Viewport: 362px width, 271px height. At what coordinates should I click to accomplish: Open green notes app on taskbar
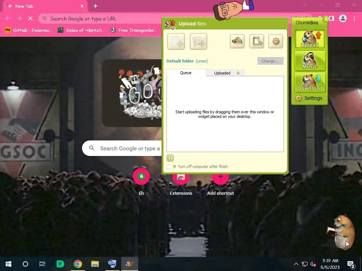pyautogui.click(x=60, y=264)
